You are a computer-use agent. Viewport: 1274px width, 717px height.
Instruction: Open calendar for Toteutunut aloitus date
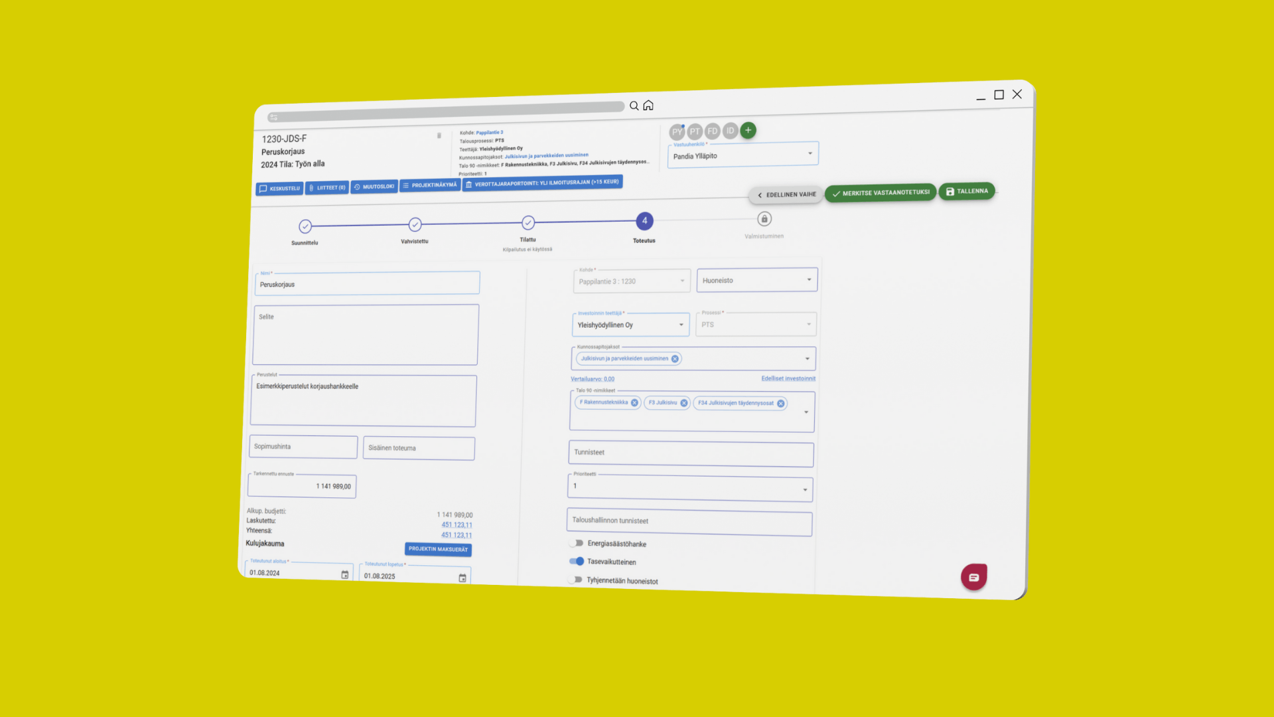tap(345, 575)
